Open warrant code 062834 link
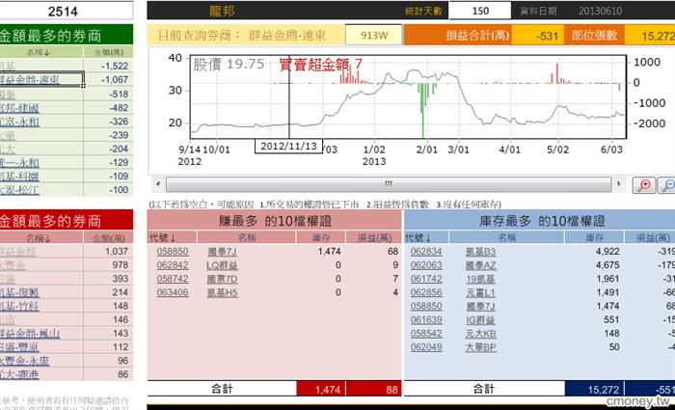Viewport: 675px width, 410px height. click(426, 252)
